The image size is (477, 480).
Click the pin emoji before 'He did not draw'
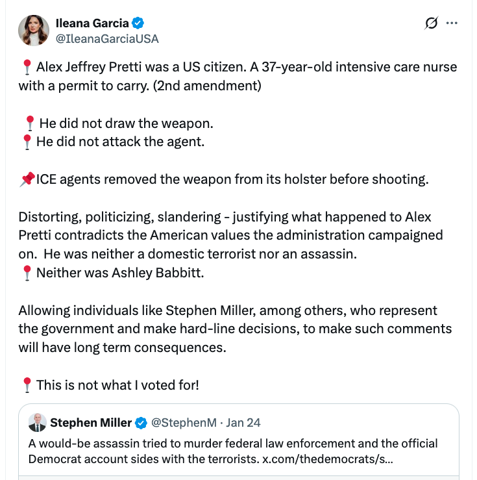pos(30,123)
